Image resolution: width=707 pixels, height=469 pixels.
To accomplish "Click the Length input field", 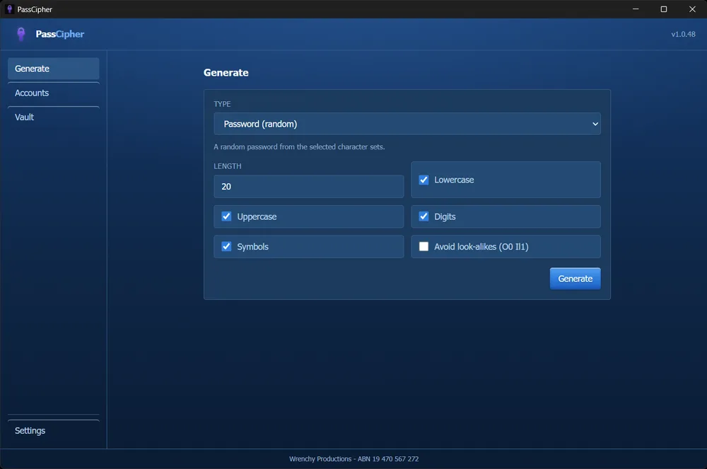I will point(308,186).
